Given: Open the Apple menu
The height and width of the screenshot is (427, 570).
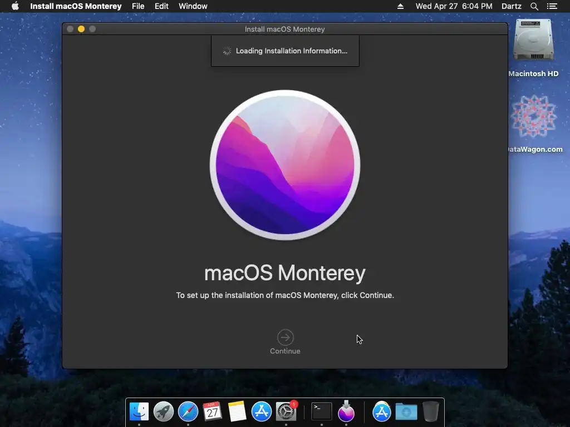Looking at the screenshot, I should [x=15, y=6].
